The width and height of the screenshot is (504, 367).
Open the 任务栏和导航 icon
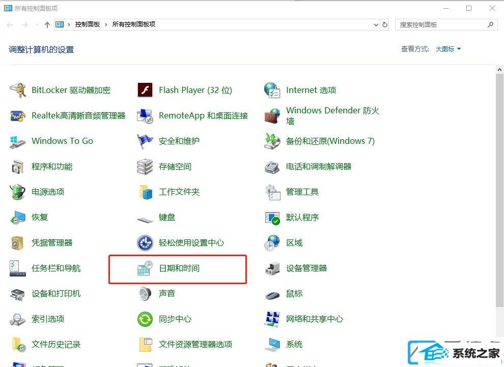[x=18, y=268]
